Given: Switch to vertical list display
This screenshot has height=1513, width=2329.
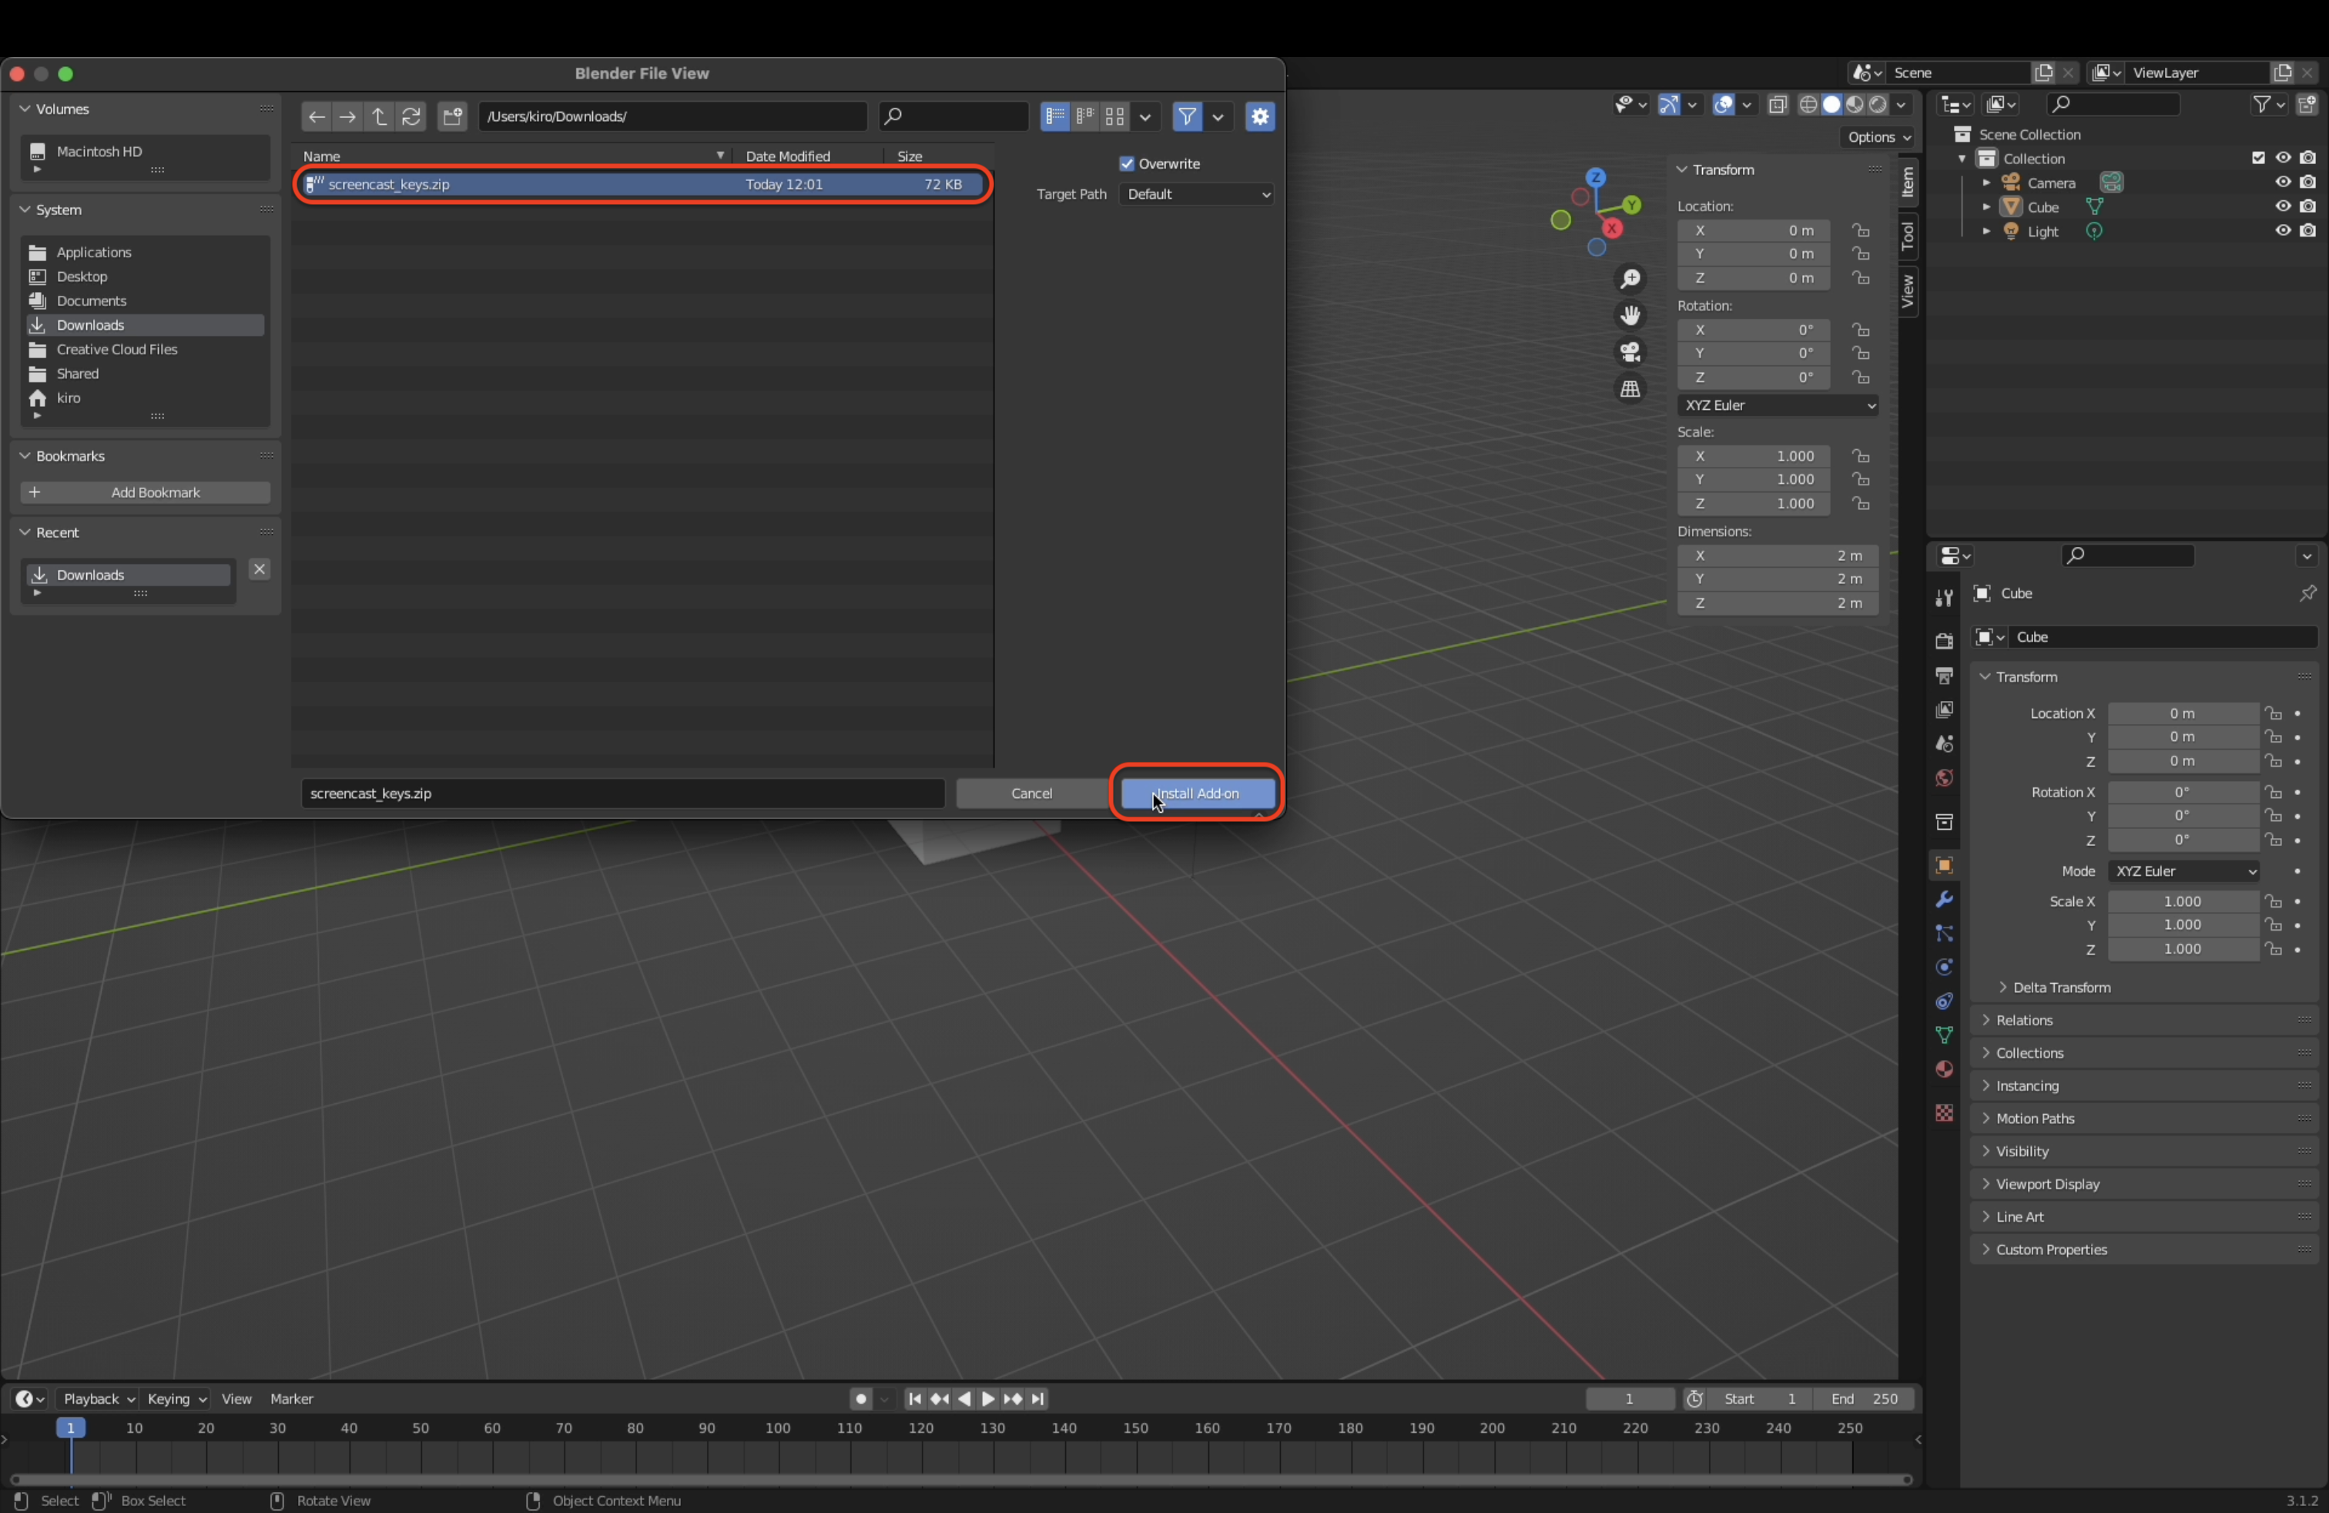Looking at the screenshot, I should pyautogui.click(x=1055, y=116).
